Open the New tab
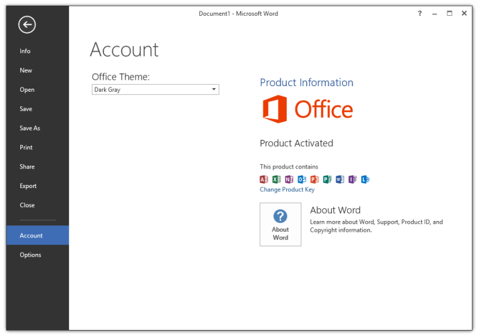Image resolution: width=479 pixels, height=335 pixels. [37, 70]
